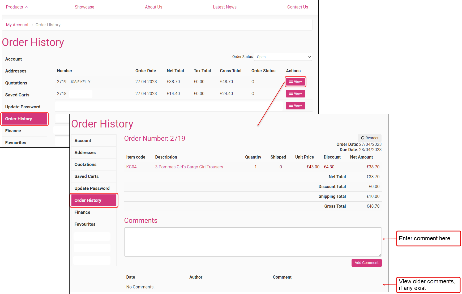
Task: Collapse the Products menu via its chevron
Action: click(26, 7)
